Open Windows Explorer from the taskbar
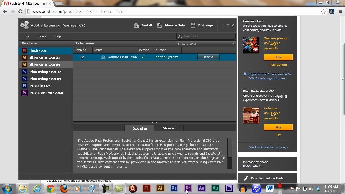The width and height of the screenshot is (345, 194). click(x=22, y=188)
